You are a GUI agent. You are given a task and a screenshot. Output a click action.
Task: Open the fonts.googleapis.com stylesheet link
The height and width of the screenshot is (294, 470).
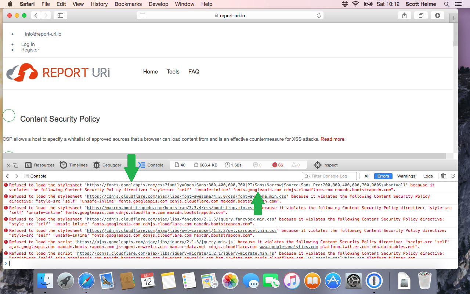[x=246, y=185]
